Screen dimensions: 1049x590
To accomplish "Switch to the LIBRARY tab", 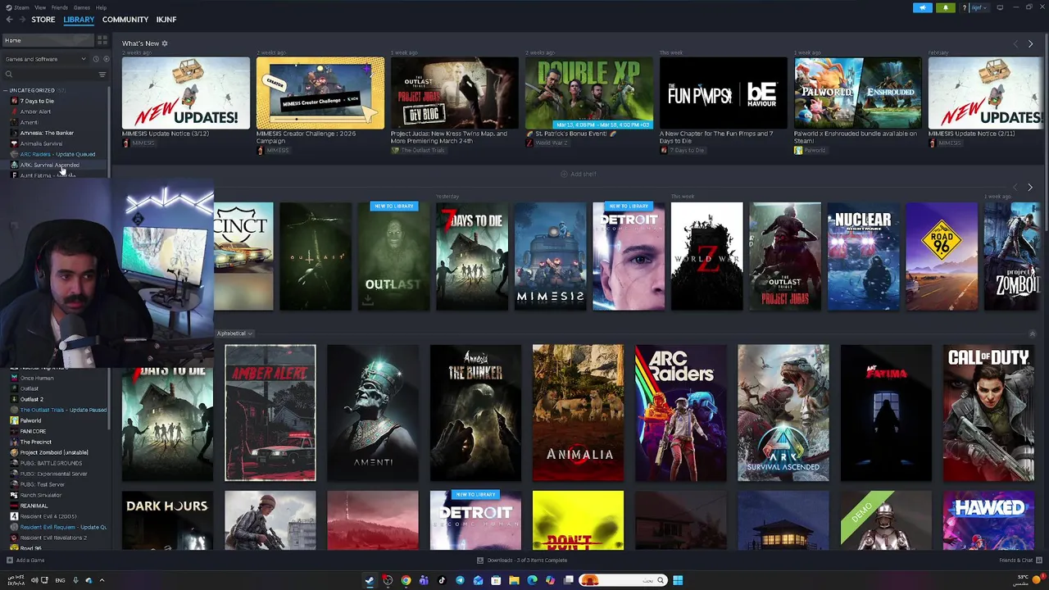I will point(79,20).
